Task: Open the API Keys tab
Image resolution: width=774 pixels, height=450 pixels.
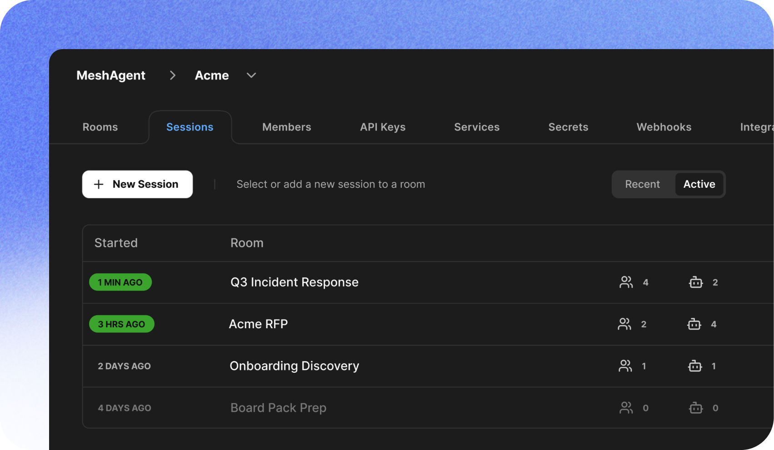Action: 383,127
